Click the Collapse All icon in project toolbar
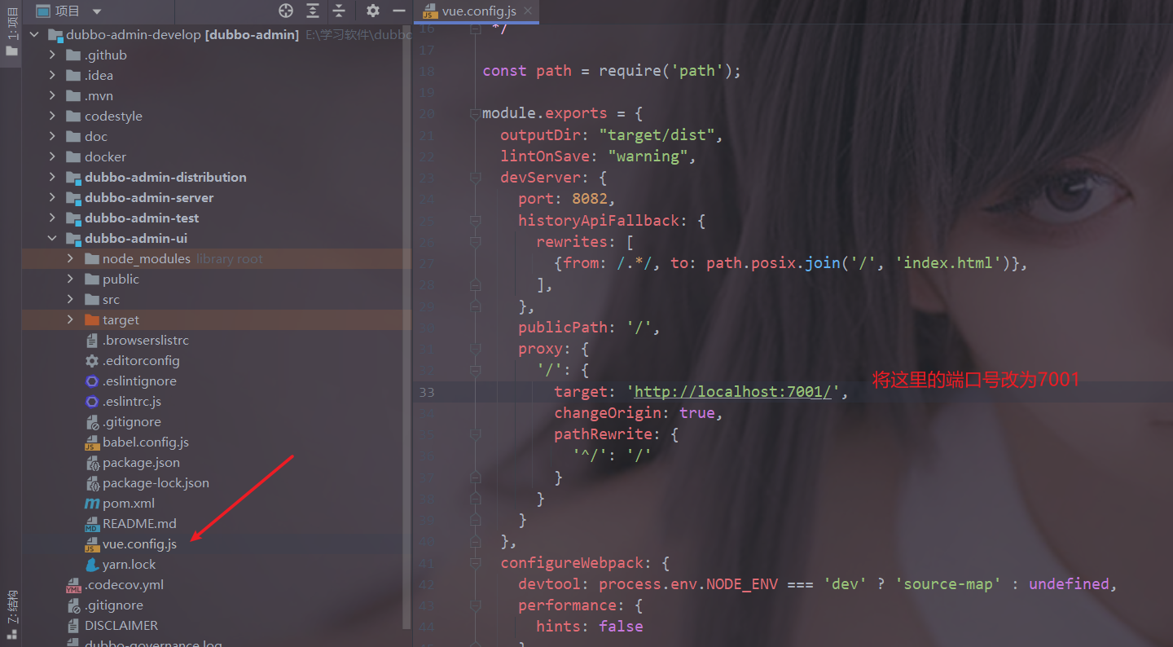This screenshot has width=1173, height=647. click(x=339, y=11)
